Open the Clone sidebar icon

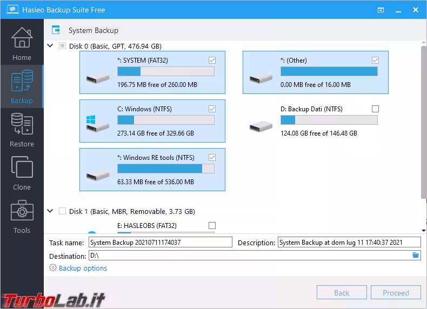[22, 167]
